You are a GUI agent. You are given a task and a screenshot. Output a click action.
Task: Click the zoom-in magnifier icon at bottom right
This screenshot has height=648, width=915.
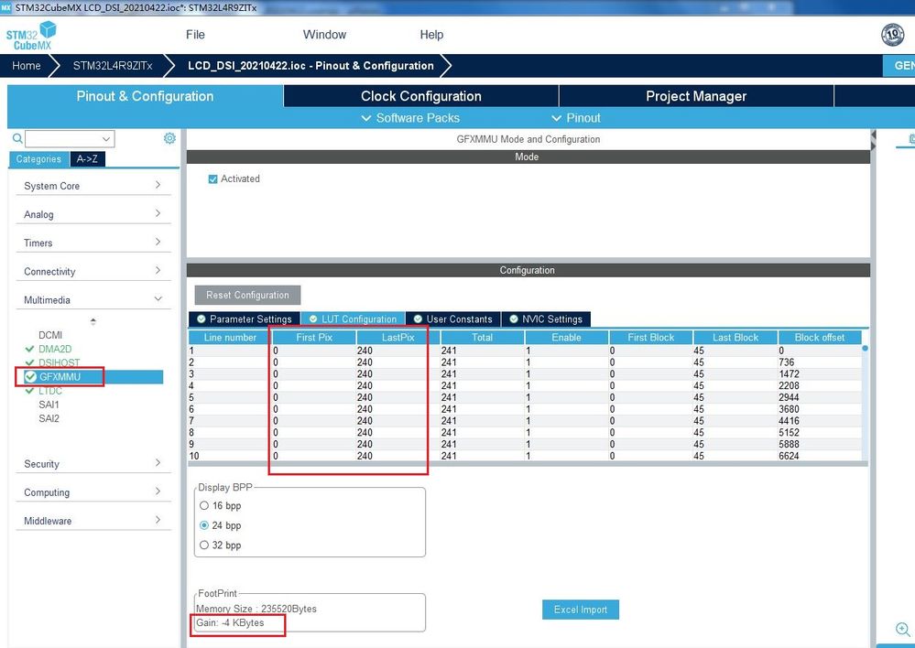pyautogui.click(x=902, y=630)
